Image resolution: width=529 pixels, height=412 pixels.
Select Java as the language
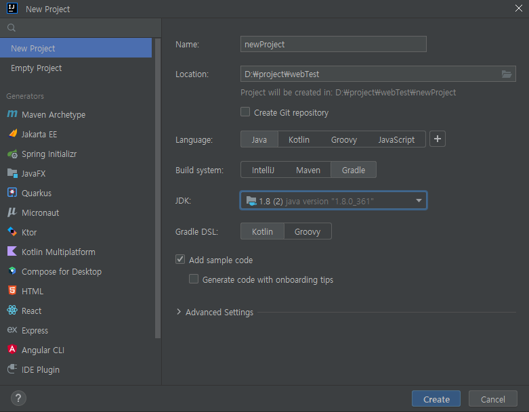(x=259, y=139)
